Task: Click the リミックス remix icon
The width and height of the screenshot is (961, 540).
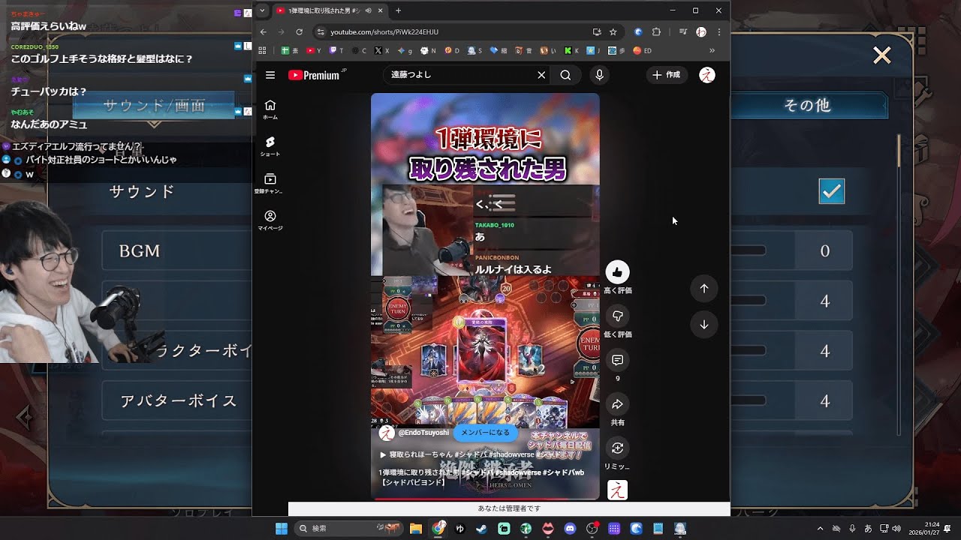Action: (617, 448)
